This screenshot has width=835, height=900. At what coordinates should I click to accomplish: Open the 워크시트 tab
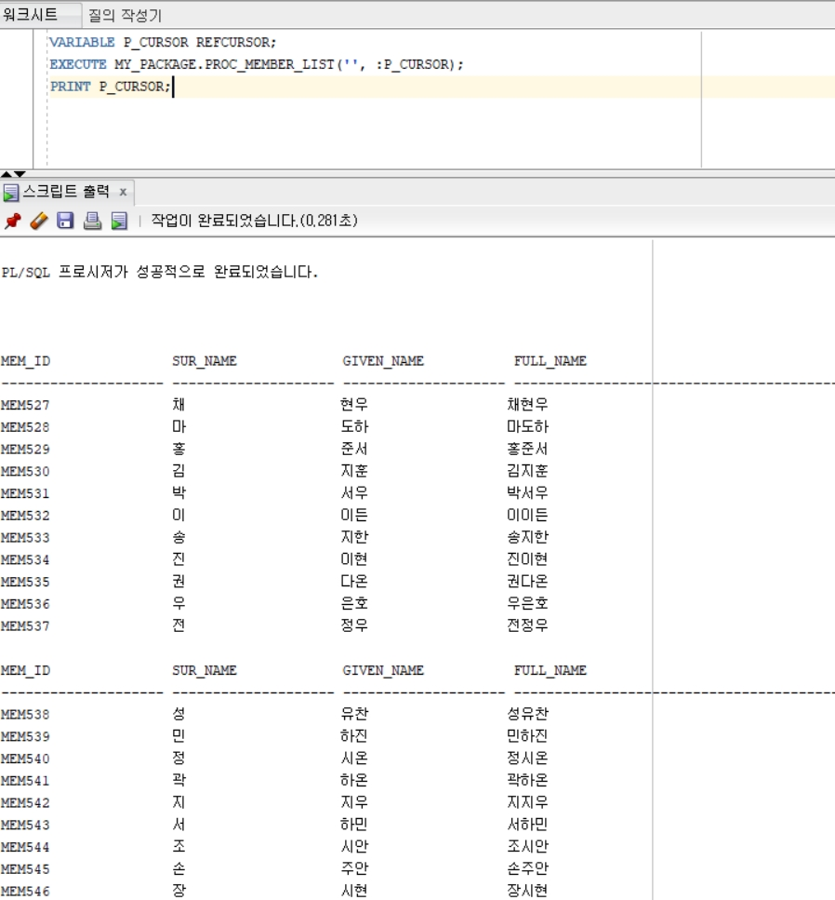tap(30, 14)
